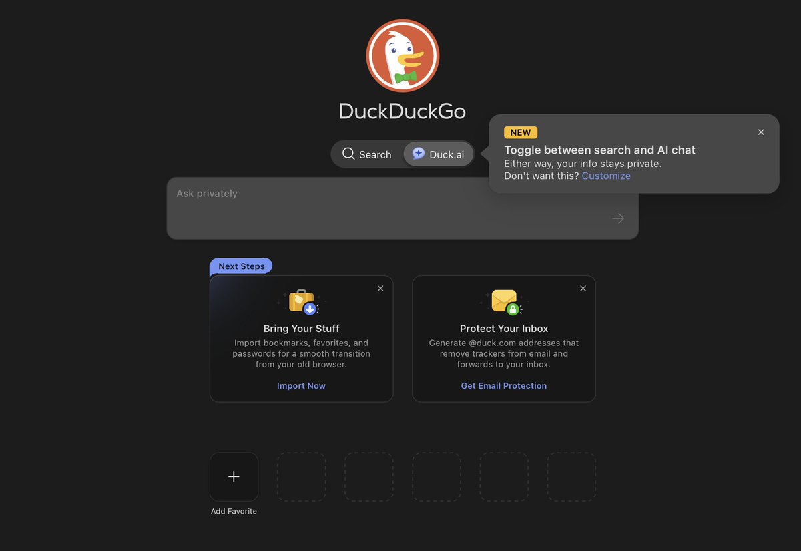
Task: Dismiss the Toggle between search tooltip
Action: point(760,132)
